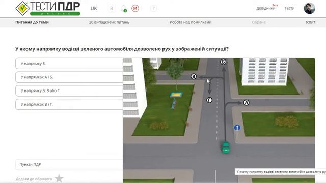
Task: Choose answer У напрямках В і Г.
Action: coord(69,104)
